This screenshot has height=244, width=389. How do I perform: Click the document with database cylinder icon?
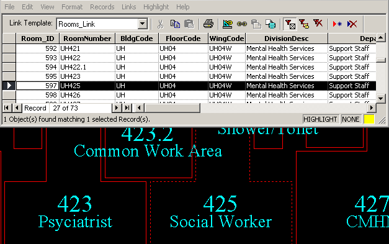tap(271, 24)
